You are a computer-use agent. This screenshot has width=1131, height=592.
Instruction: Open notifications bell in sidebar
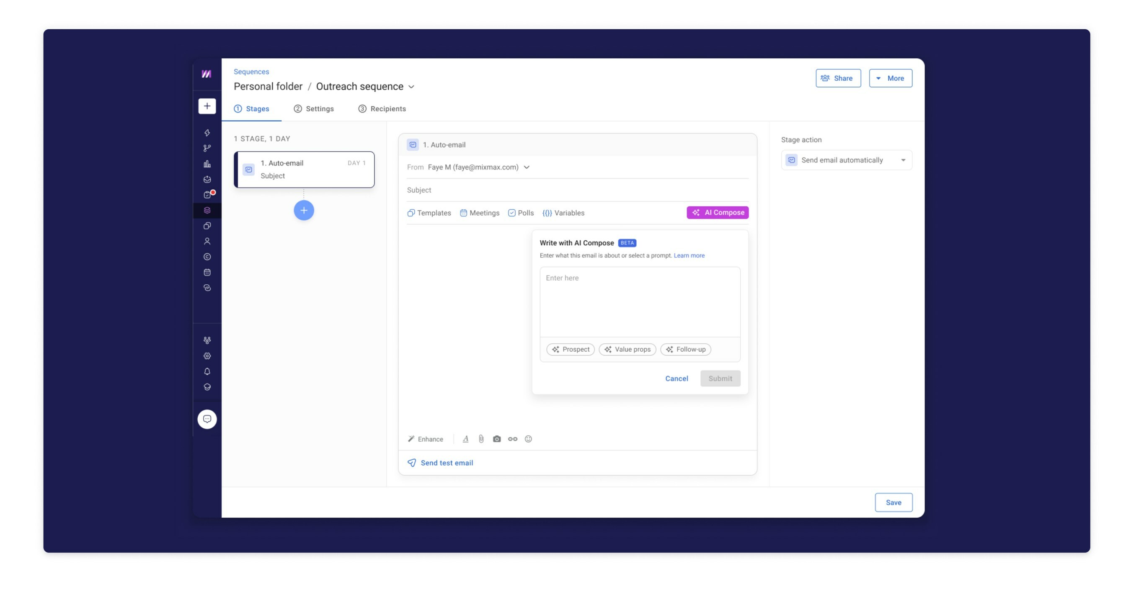pyautogui.click(x=207, y=372)
